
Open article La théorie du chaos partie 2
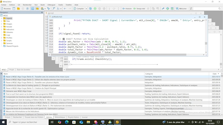click(x=33, y=86)
